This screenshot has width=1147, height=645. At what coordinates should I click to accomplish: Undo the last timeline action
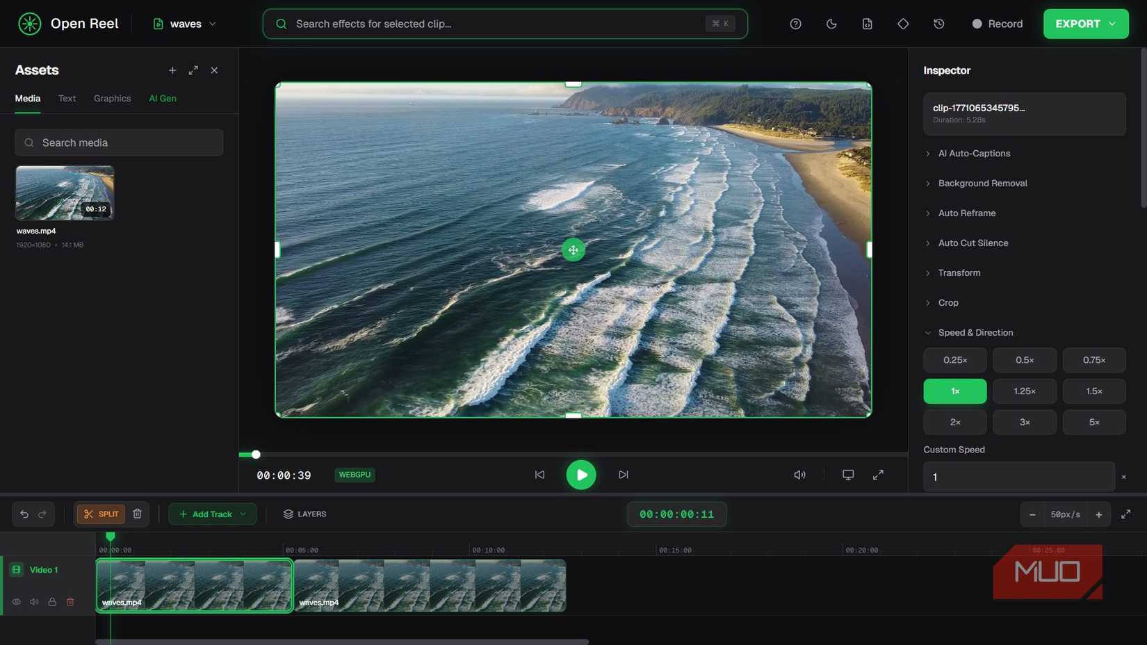pyautogui.click(x=24, y=514)
